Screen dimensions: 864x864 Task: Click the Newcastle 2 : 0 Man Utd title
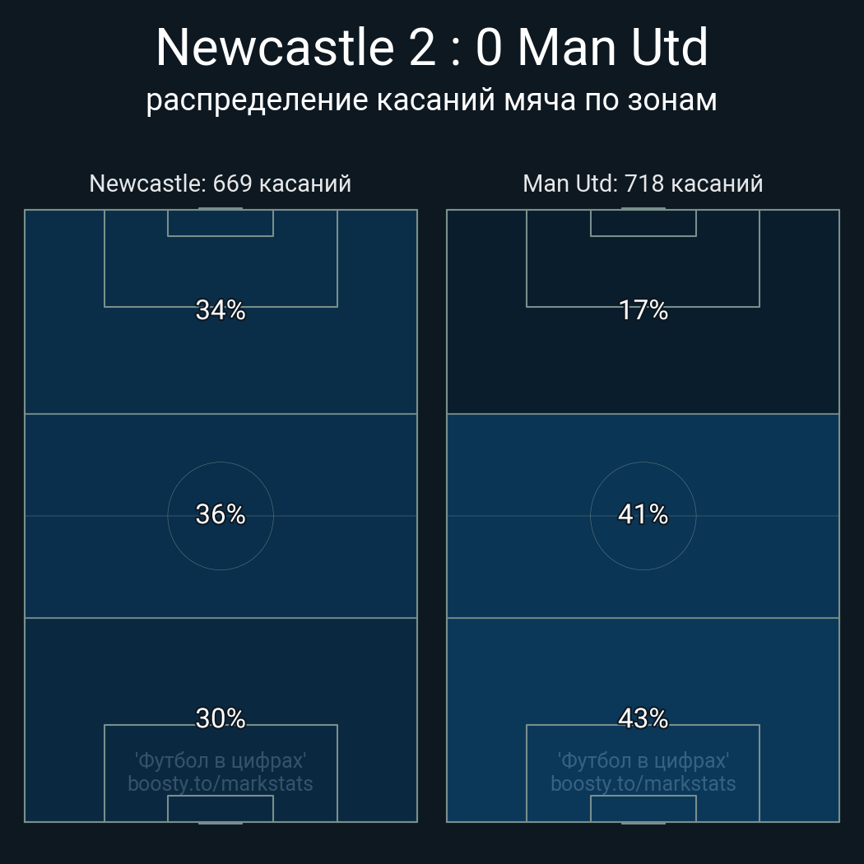tap(432, 48)
